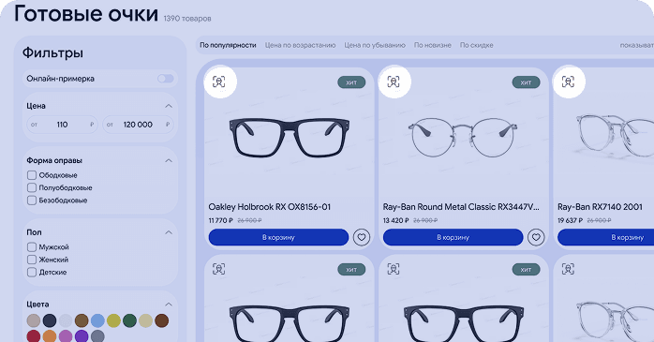This screenshot has height=342, width=654.
Task: Add Ray-Ban Round Metal Classic to cart
Action: click(x=453, y=237)
